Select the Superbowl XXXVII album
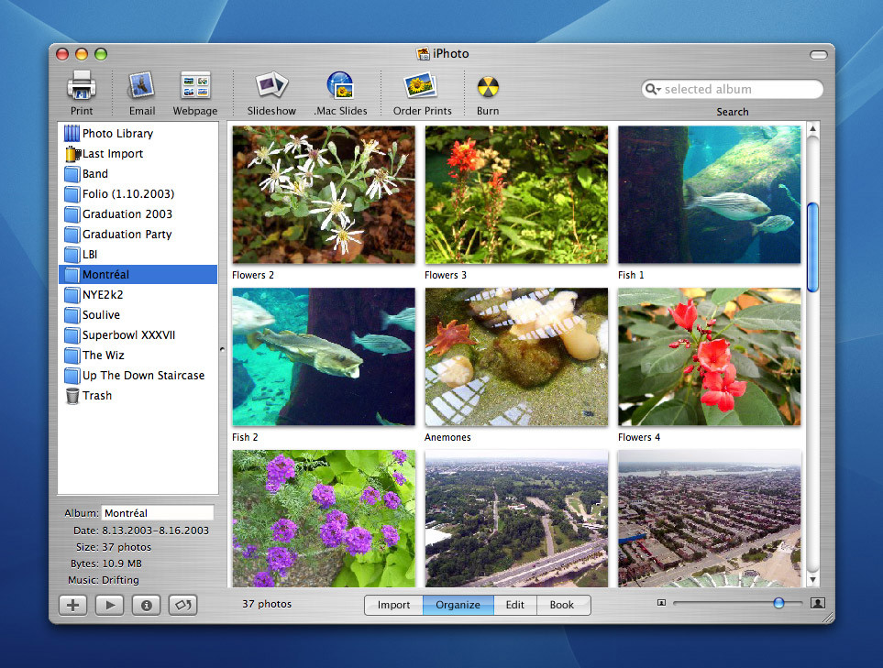 point(138,335)
